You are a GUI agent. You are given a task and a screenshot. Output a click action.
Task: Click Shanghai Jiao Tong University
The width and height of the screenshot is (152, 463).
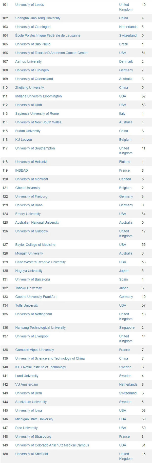tap(38, 18)
